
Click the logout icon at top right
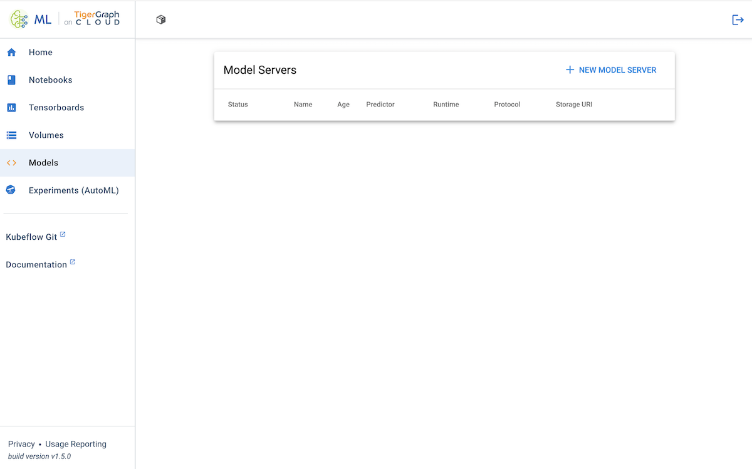tap(738, 19)
